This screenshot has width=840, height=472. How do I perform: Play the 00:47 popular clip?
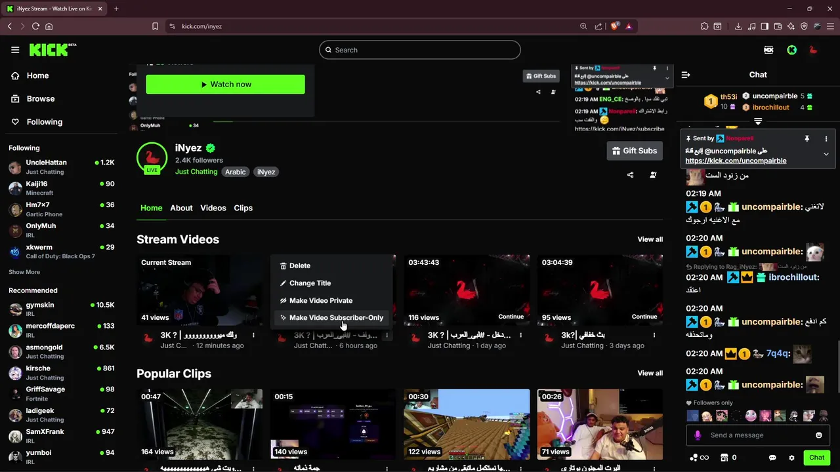(199, 424)
